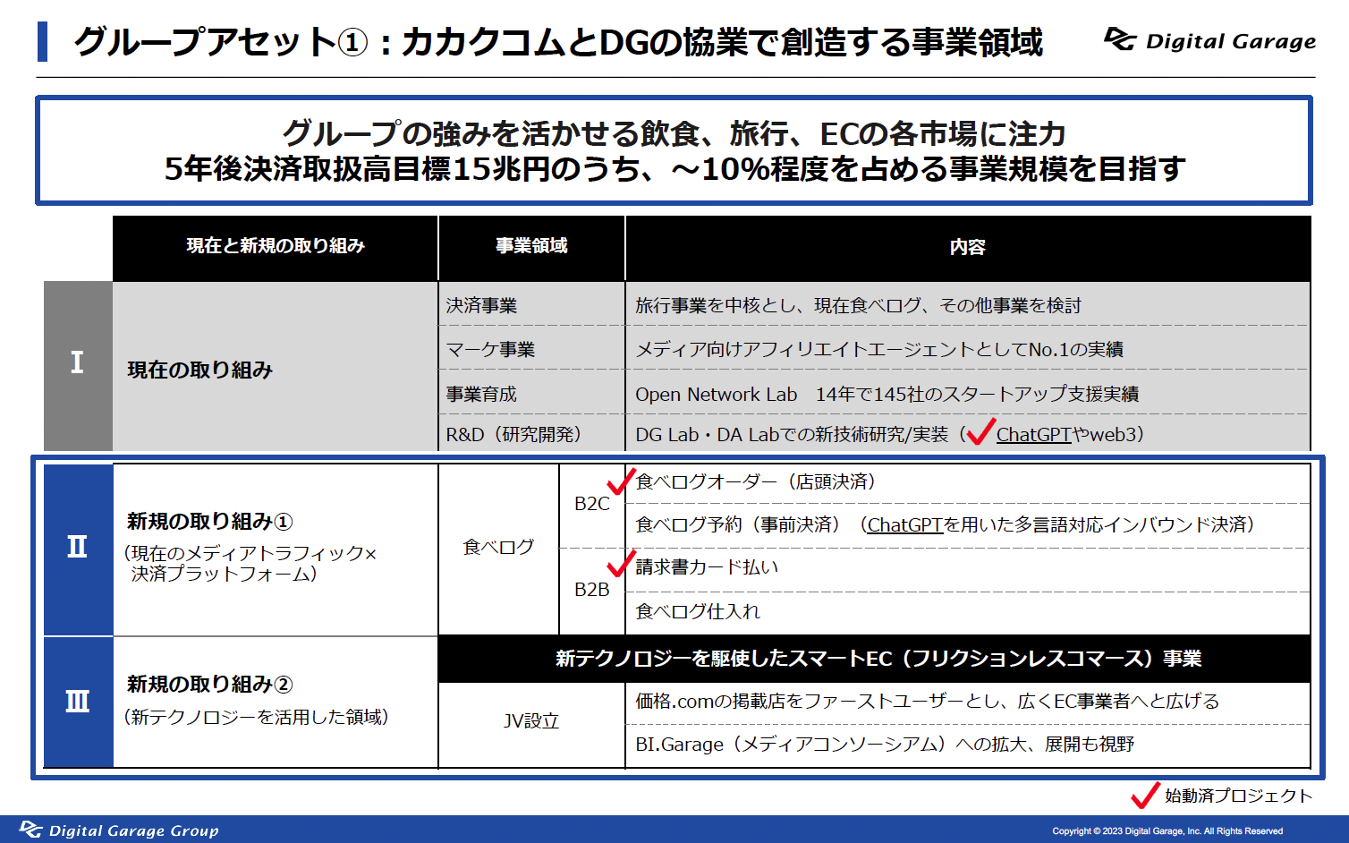Click the text 食べログ仕入れ

(697, 612)
